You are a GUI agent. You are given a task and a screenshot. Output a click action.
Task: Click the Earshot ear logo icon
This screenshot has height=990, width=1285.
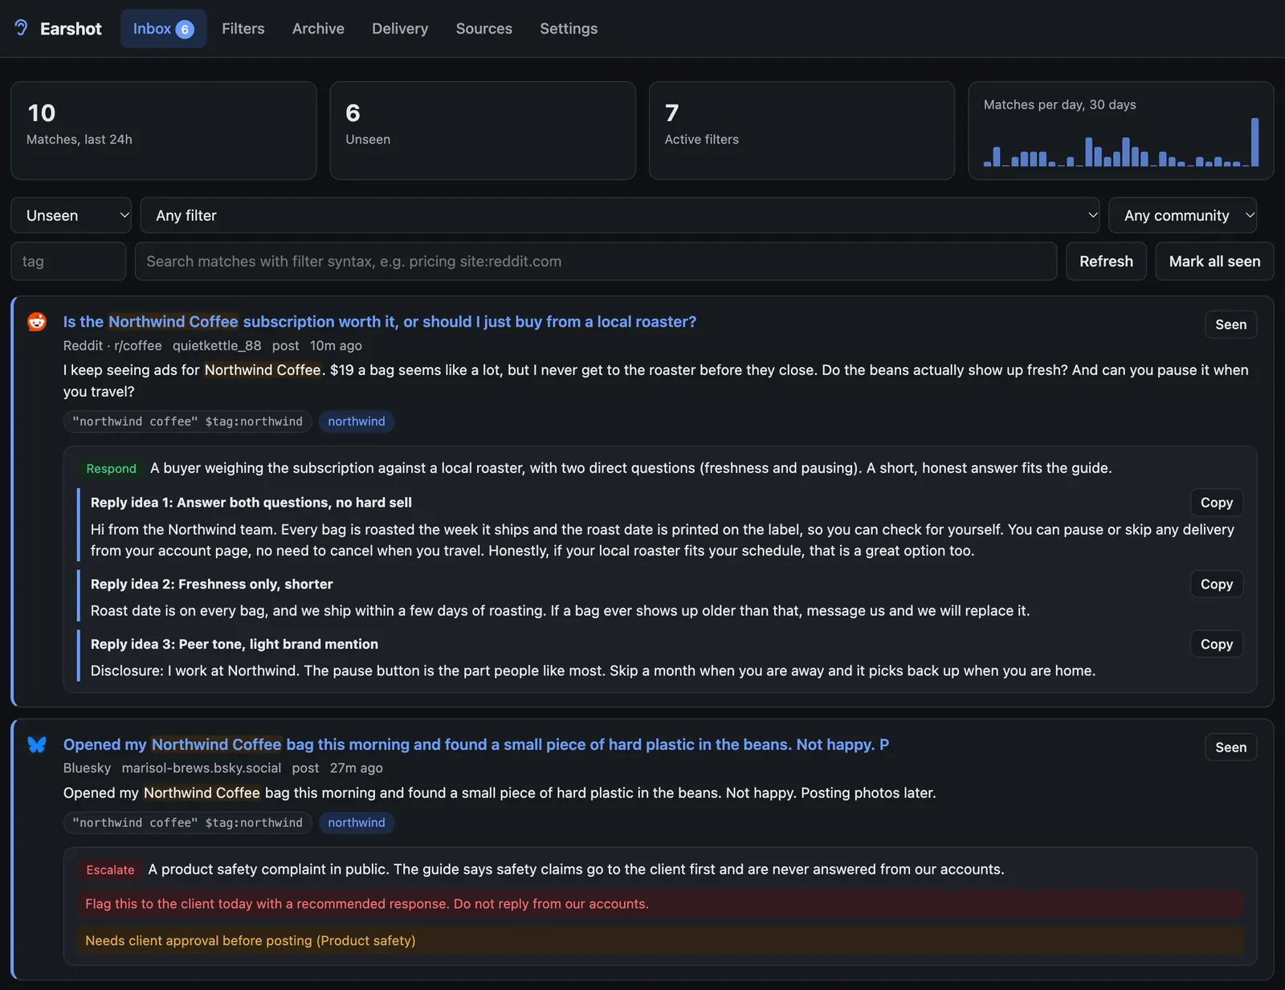(22, 28)
